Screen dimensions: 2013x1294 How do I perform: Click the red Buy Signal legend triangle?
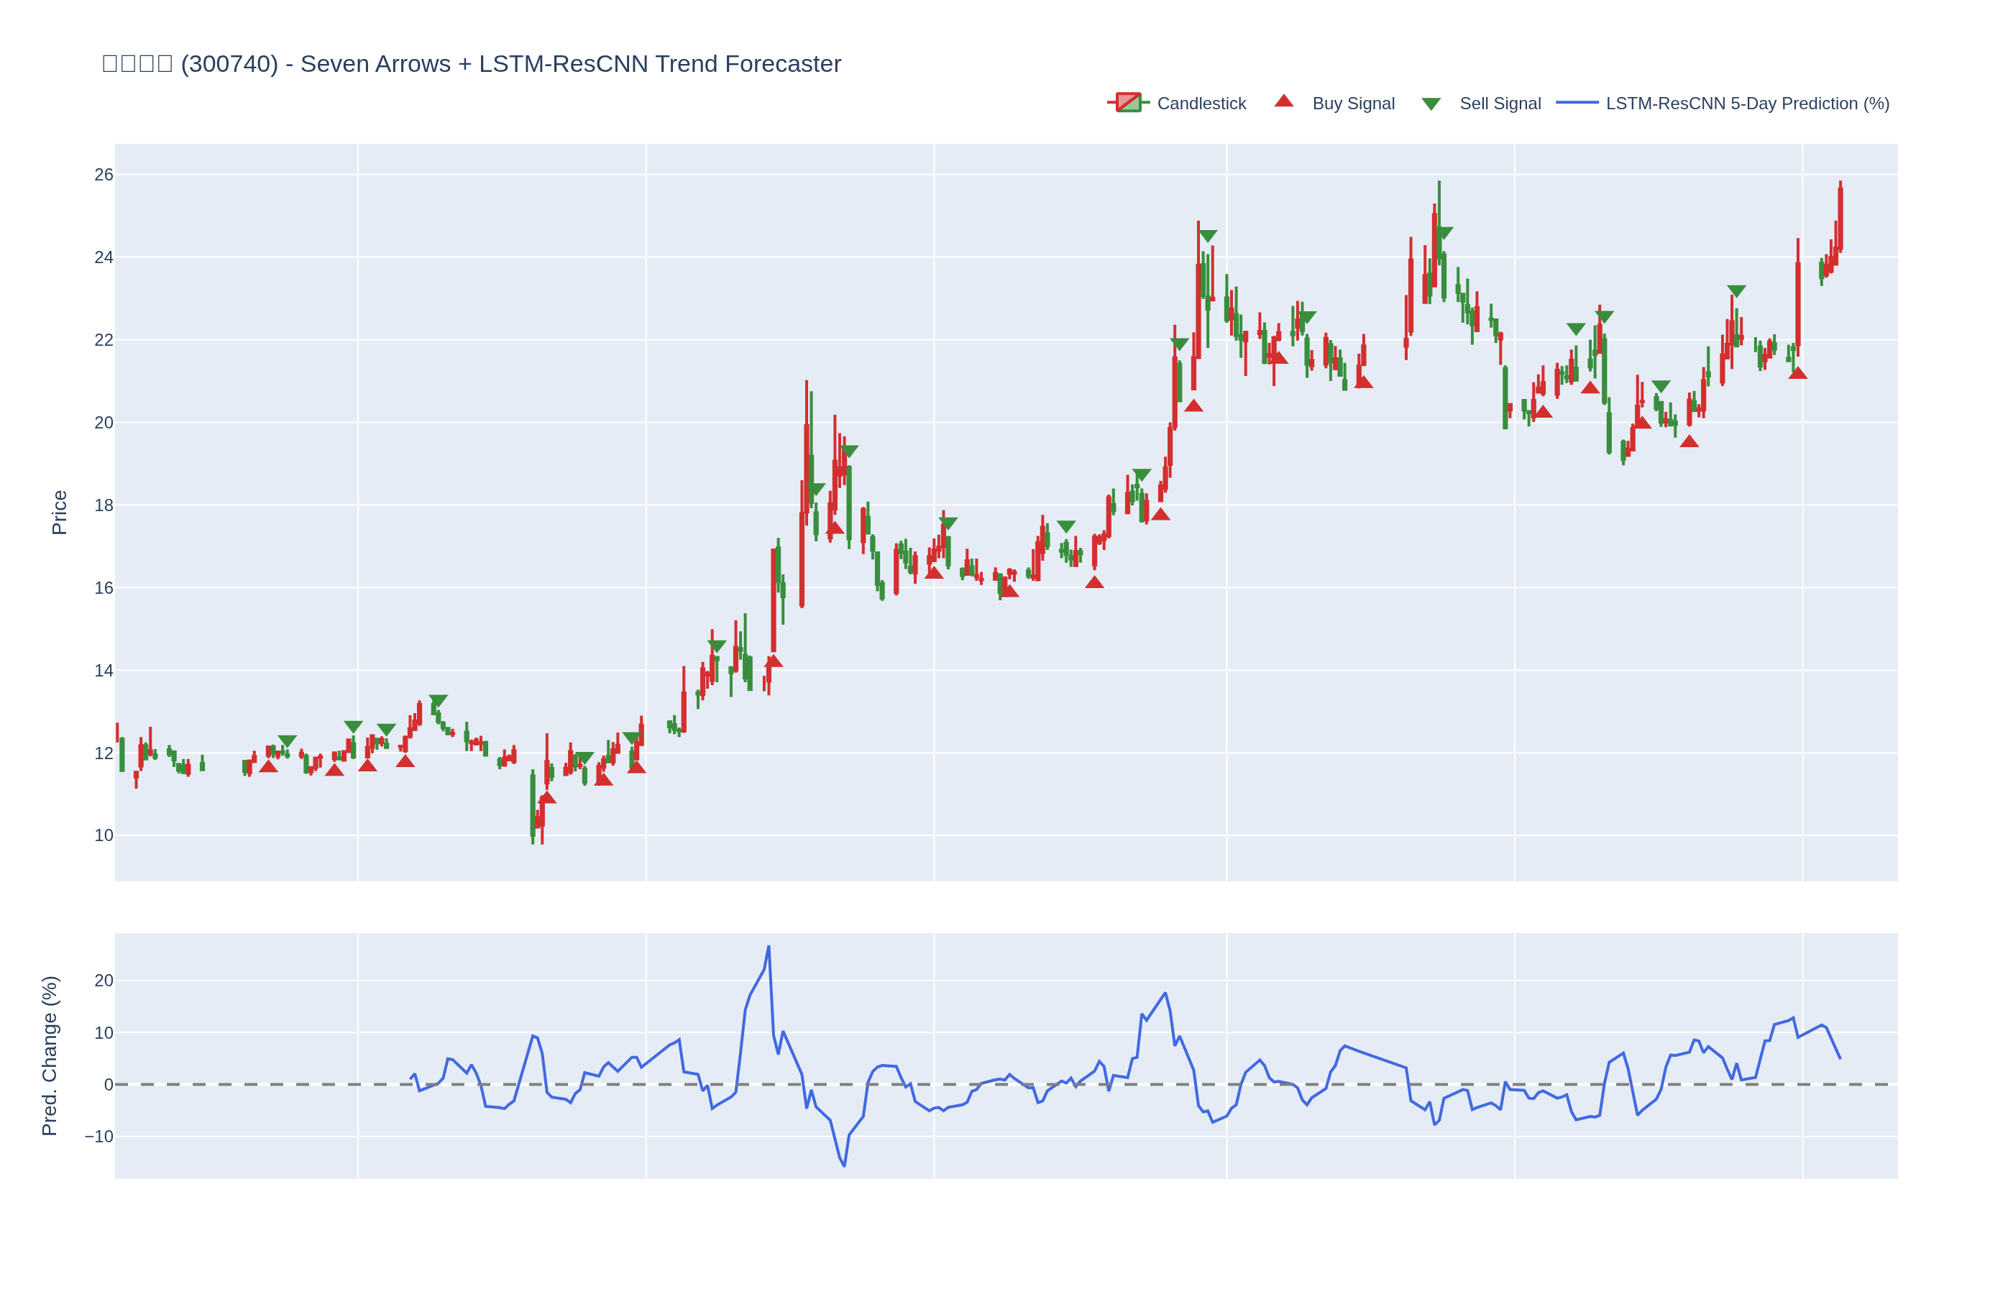coord(1284,101)
